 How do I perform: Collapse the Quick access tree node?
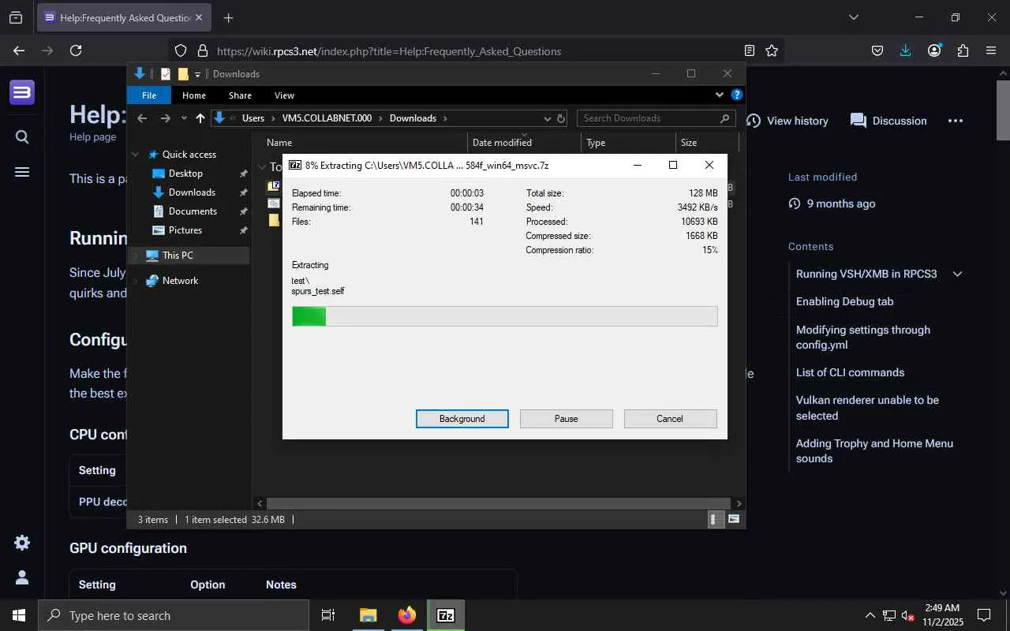point(135,155)
